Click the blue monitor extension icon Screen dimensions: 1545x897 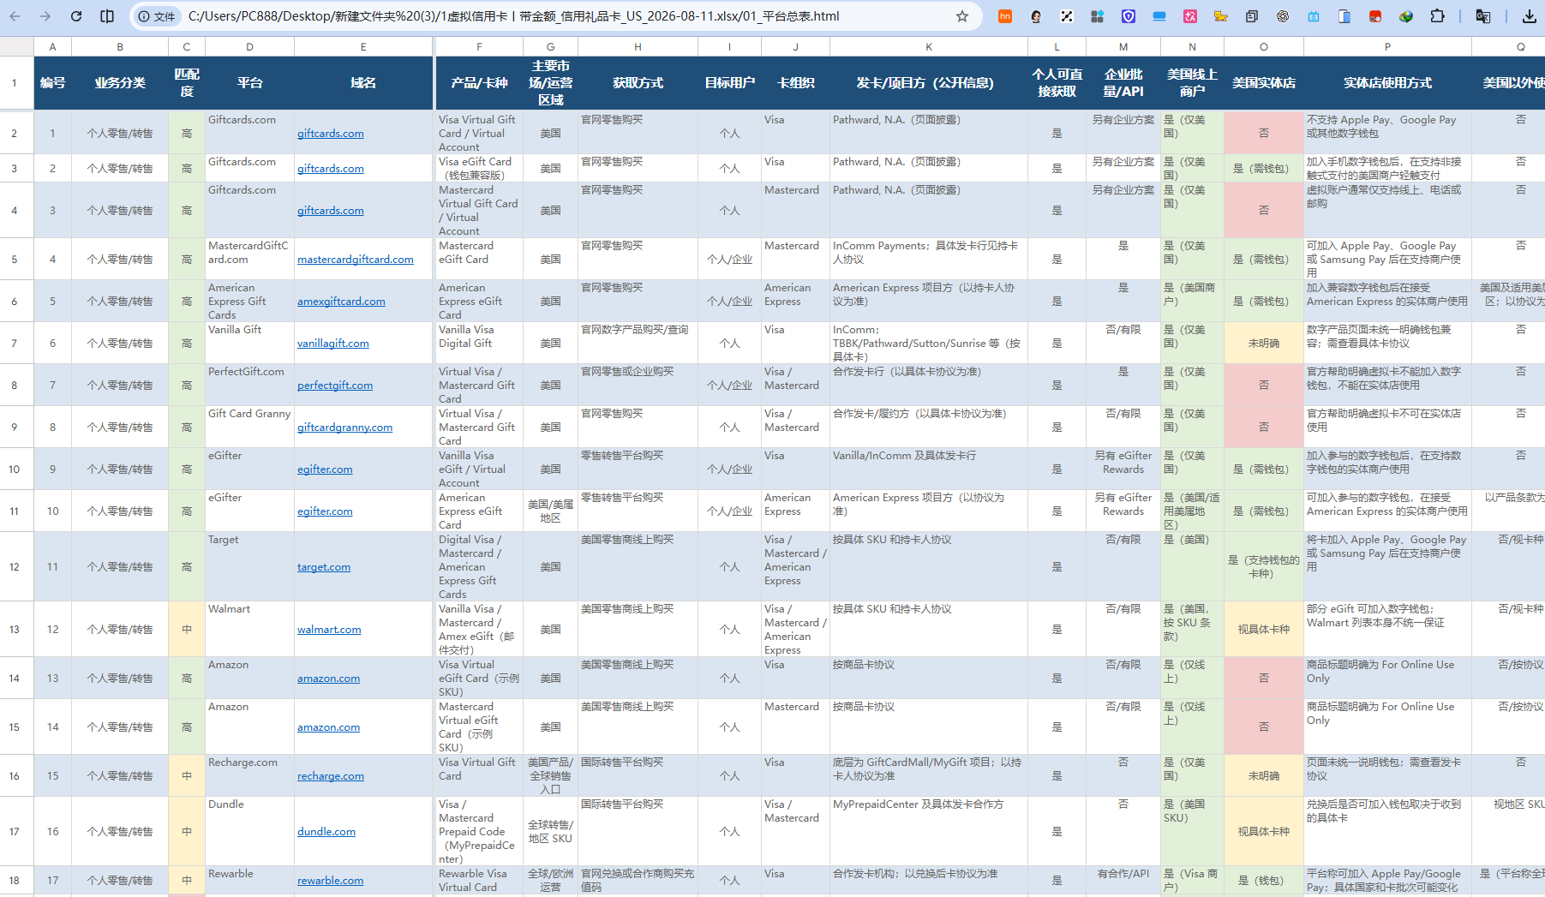(x=1159, y=16)
